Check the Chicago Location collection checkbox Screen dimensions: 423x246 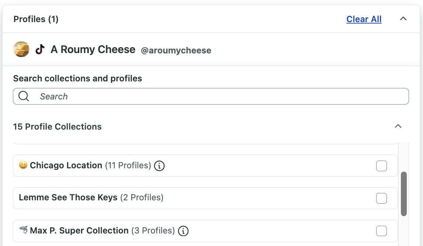point(381,166)
